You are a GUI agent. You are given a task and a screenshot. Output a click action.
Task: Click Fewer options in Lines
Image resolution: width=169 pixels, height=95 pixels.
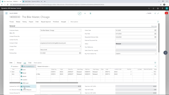click(37, 63)
